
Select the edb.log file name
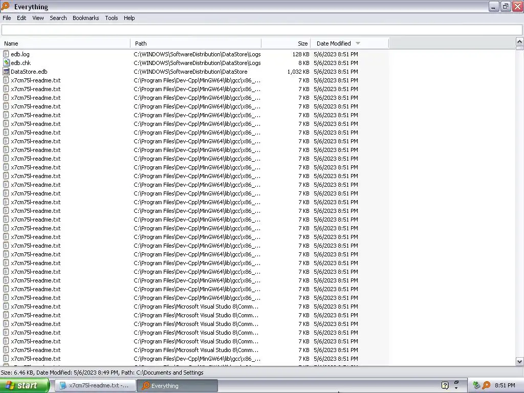[x=20, y=54]
